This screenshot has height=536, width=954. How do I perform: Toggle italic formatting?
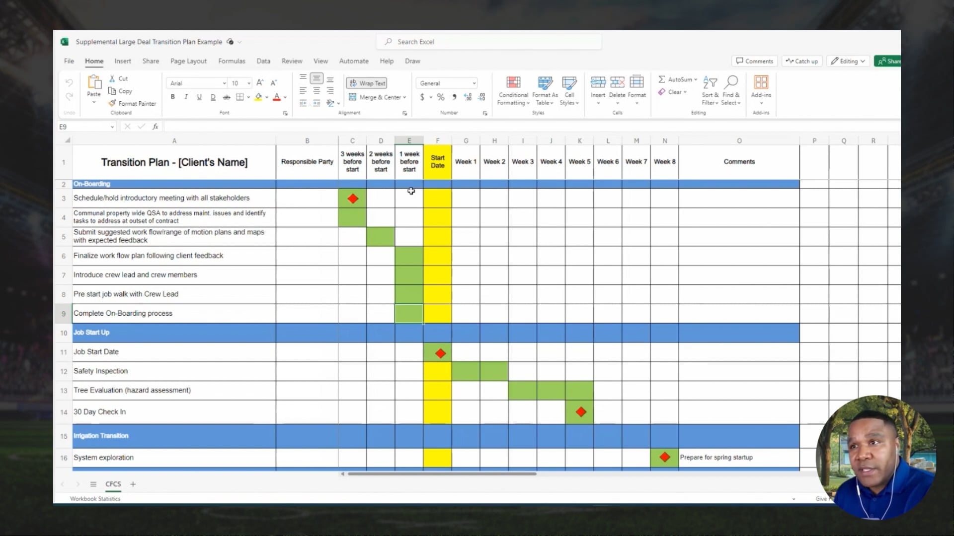(186, 97)
